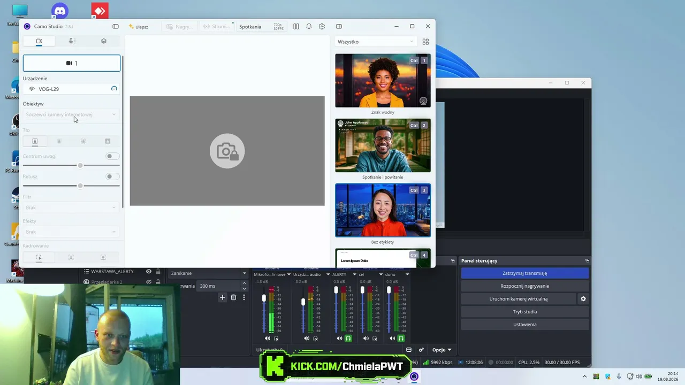Click the Ulepsz upgrade button

point(139,27)
